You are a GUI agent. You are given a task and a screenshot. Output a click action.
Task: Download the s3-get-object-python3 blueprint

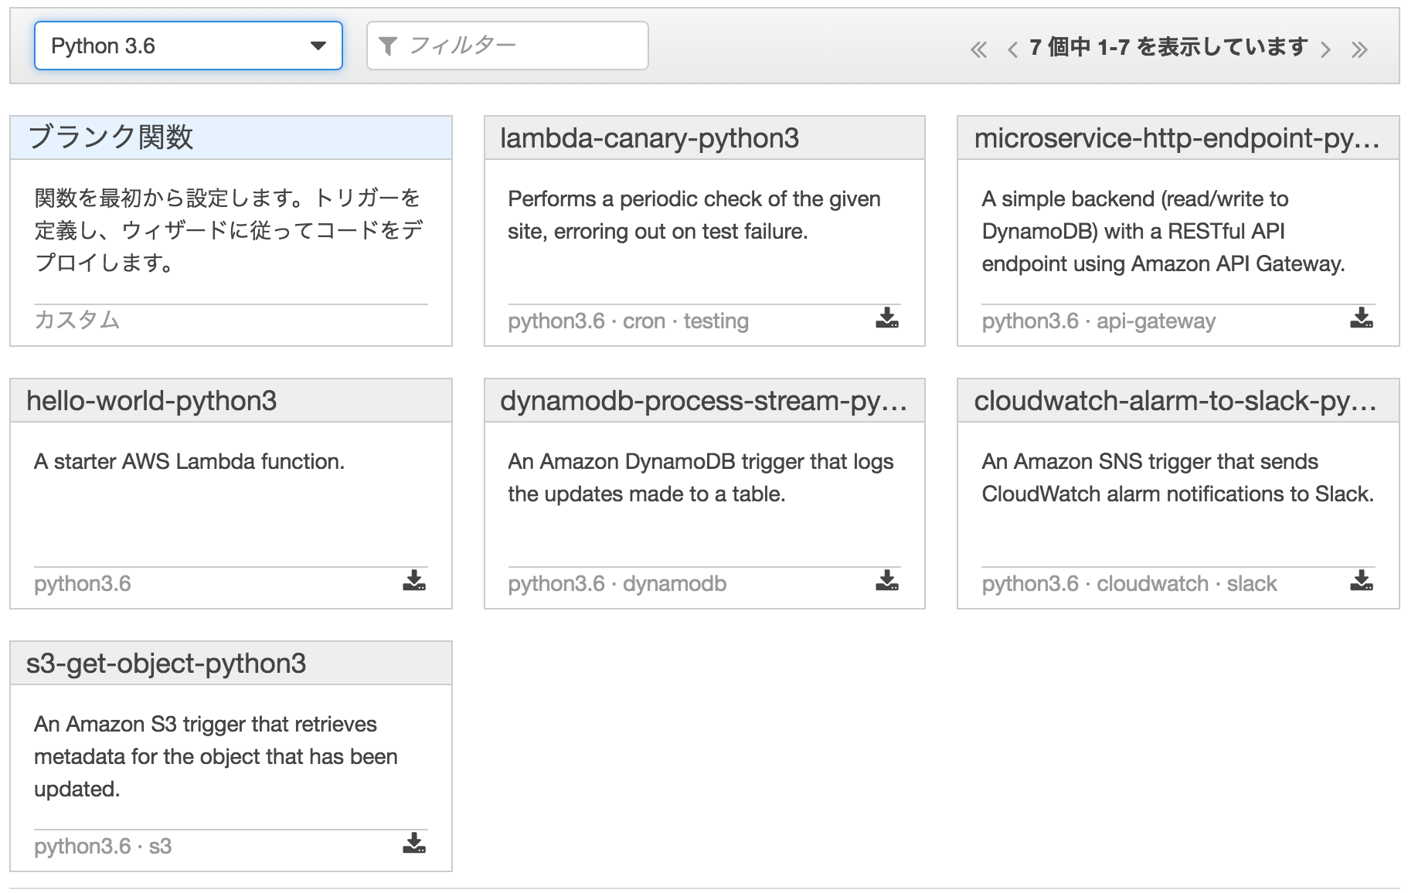[x=415, y=844]
